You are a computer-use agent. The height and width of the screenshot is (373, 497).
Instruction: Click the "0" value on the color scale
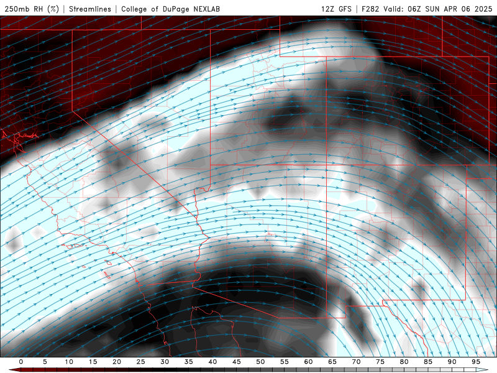tap(21, 362)
